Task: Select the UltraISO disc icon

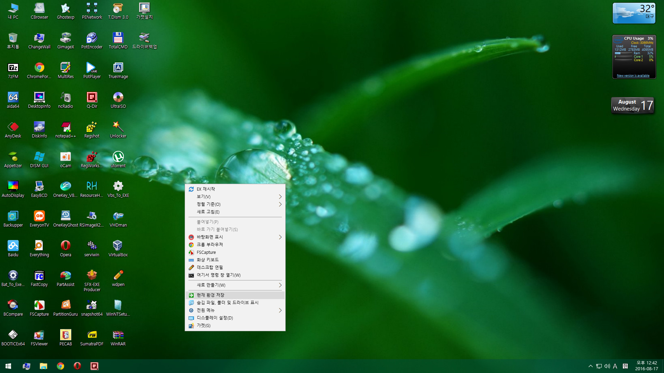Action: point(118,100)
